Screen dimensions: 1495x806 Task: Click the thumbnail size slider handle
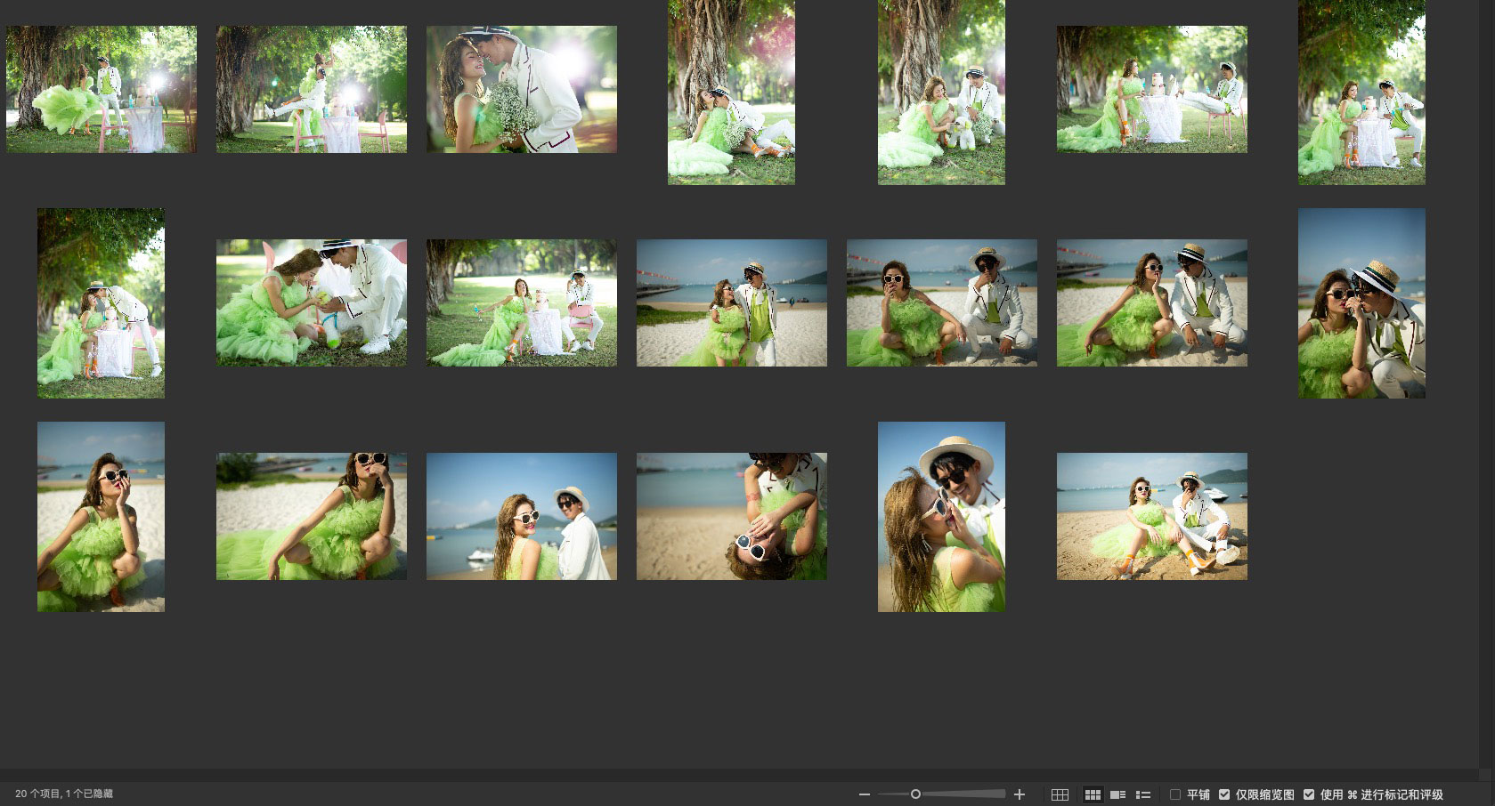[x=915, y=794]
